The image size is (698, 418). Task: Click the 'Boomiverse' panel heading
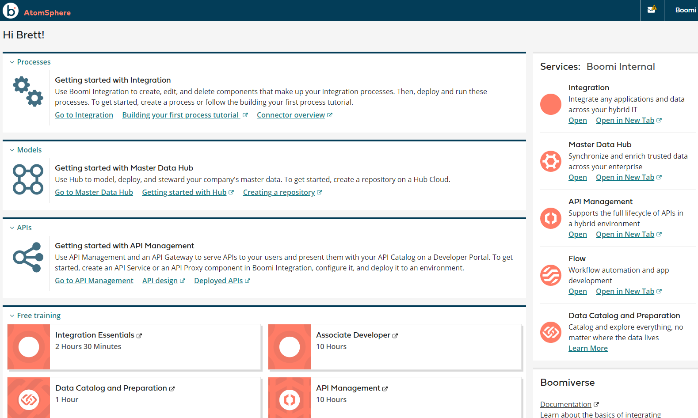568,383
